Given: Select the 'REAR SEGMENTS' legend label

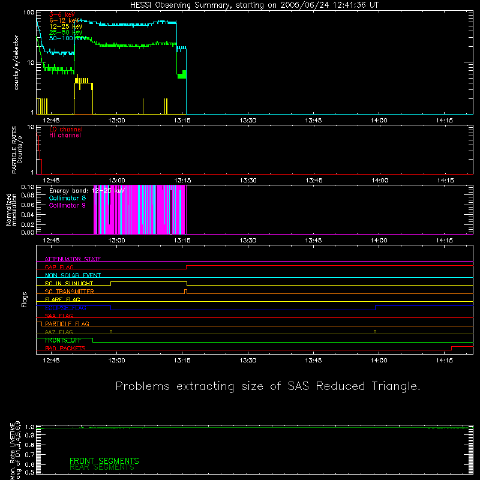Looking at the screenshot, I should click(x=102, y=467).
